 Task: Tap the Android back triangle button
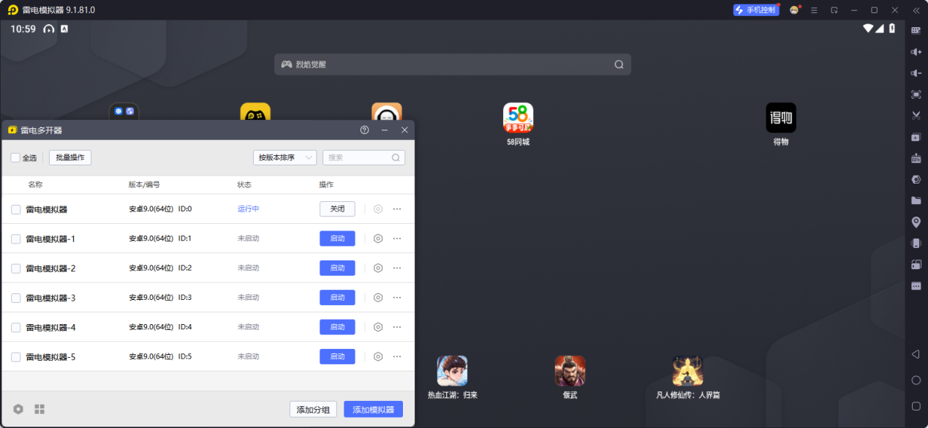click(916, 354)
